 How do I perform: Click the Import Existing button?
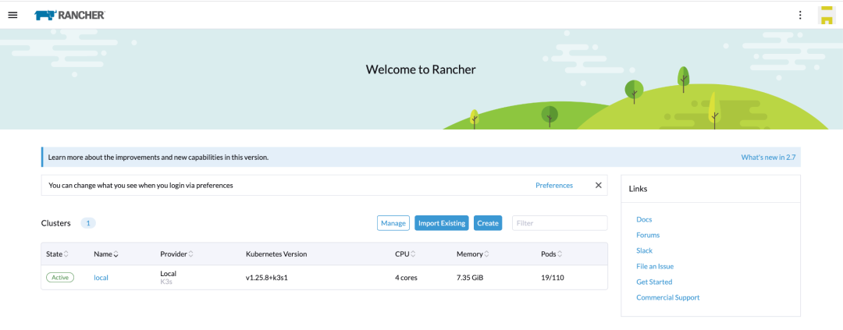click(442, 223)
